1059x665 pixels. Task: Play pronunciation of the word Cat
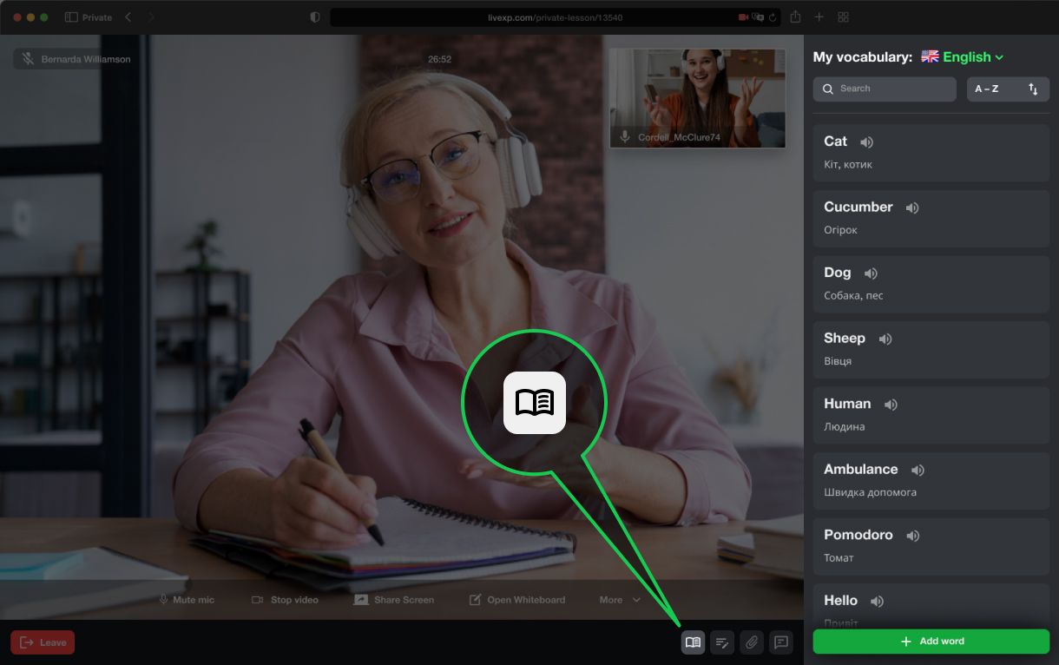point(866,142)
